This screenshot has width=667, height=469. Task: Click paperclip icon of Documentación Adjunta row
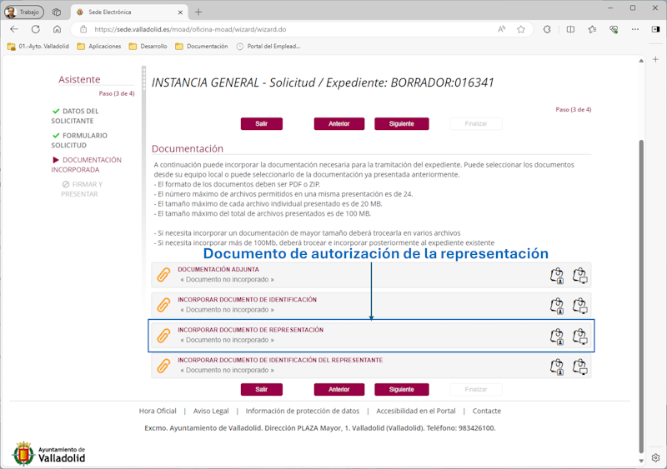[163, 275]
